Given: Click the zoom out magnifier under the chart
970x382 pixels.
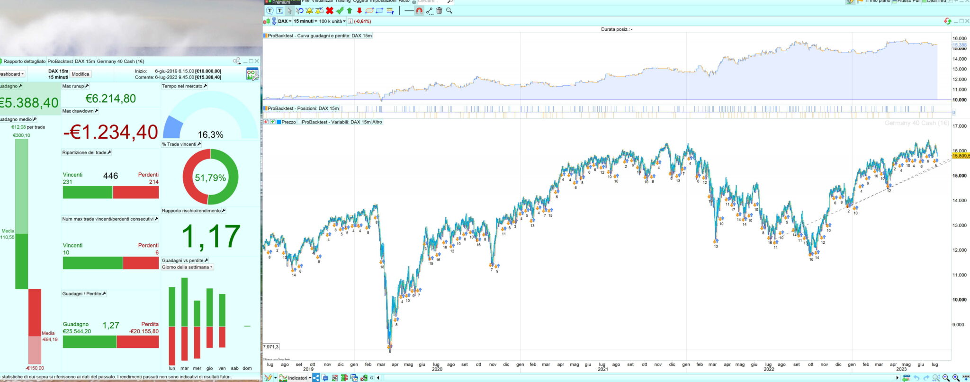Looking at the screenshot, I should pos(946,378).
